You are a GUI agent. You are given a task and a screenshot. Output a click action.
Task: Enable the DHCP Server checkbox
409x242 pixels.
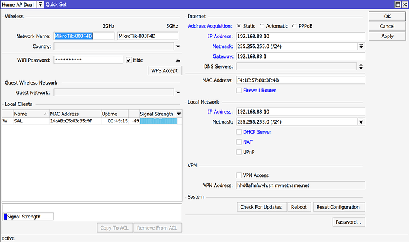(x=239, y=132)
